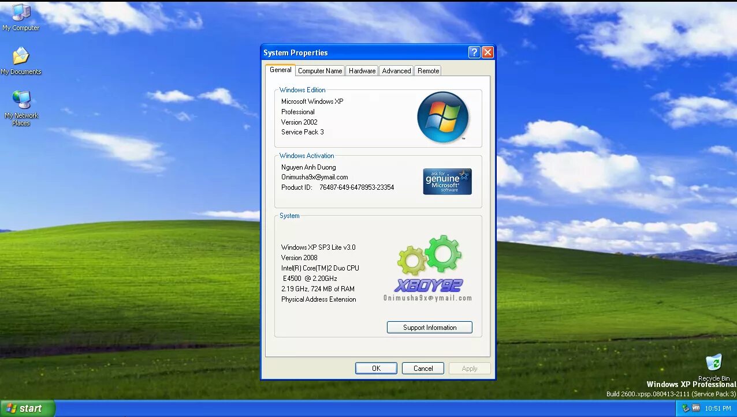Click the safely remove hardware tray icon
The image size is (737, 417).
coord(686,408)
